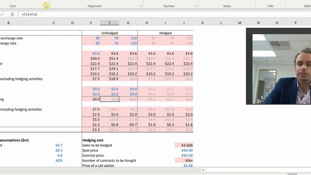The image size is (311, 175).
Task: Click the $51.4 cell in column F
Action: coord(110,58)
